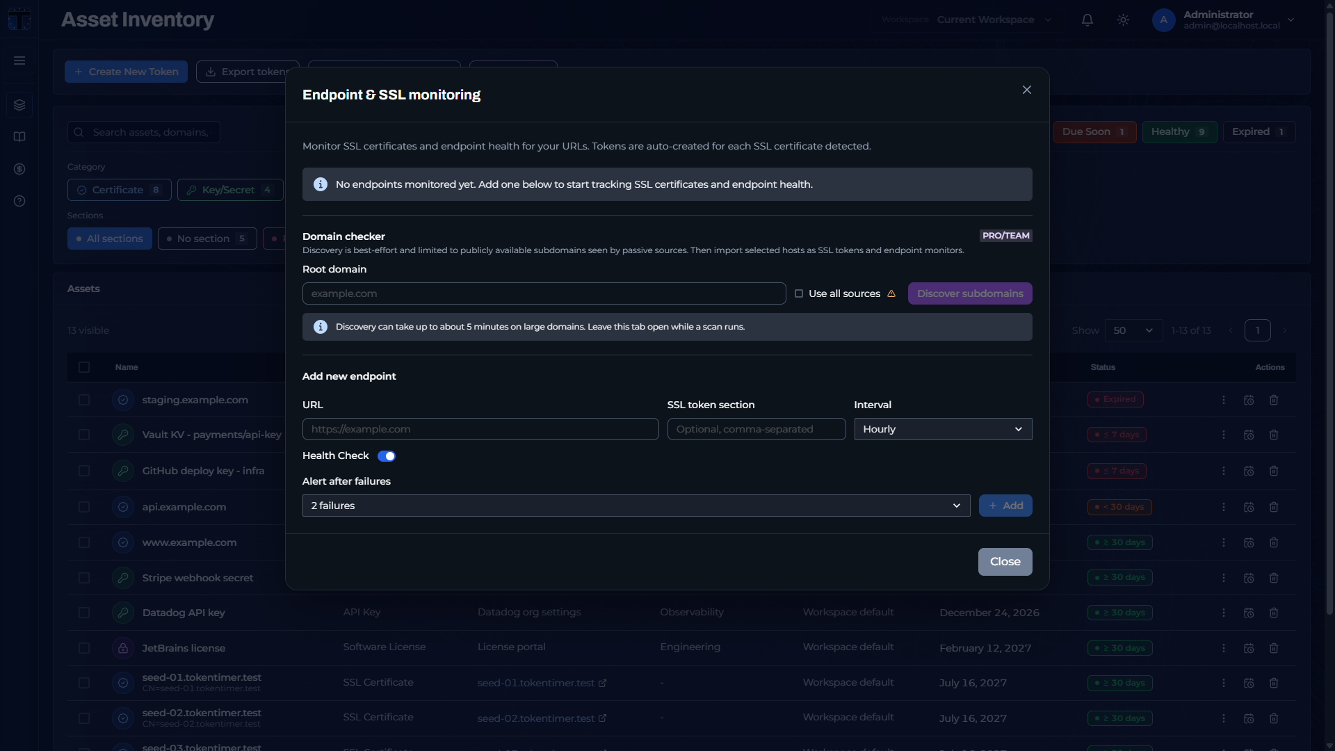Delete the seed-02.tokentimer.test asset
Viewport: 1335px width, 751px height.
[1274, 718]
